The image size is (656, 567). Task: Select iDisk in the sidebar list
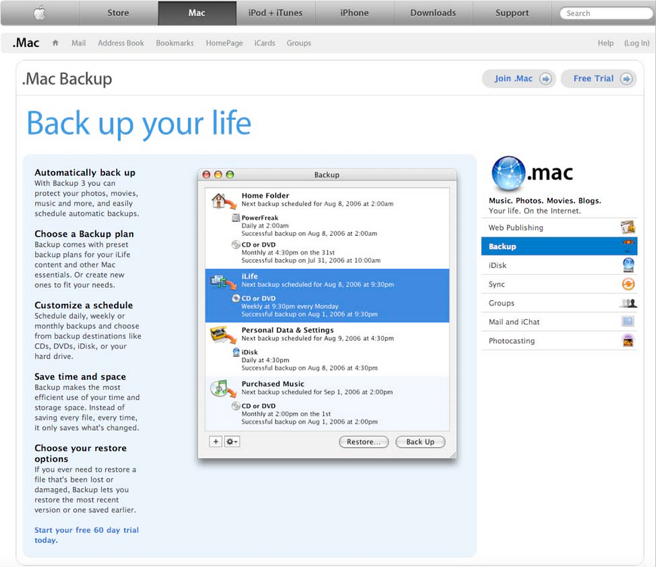point(559,265)
